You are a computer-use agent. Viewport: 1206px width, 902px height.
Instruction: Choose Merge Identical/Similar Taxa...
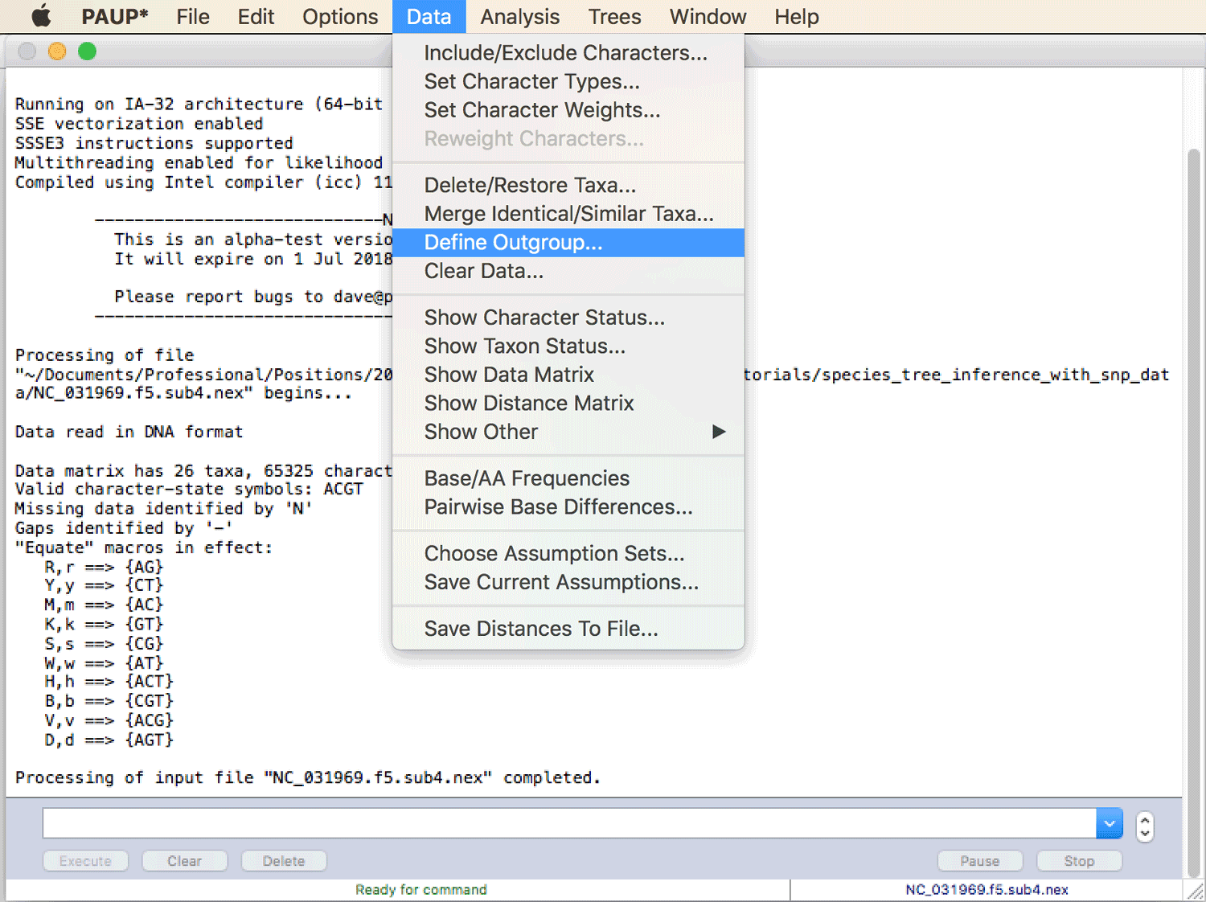(x=568, y=214)
